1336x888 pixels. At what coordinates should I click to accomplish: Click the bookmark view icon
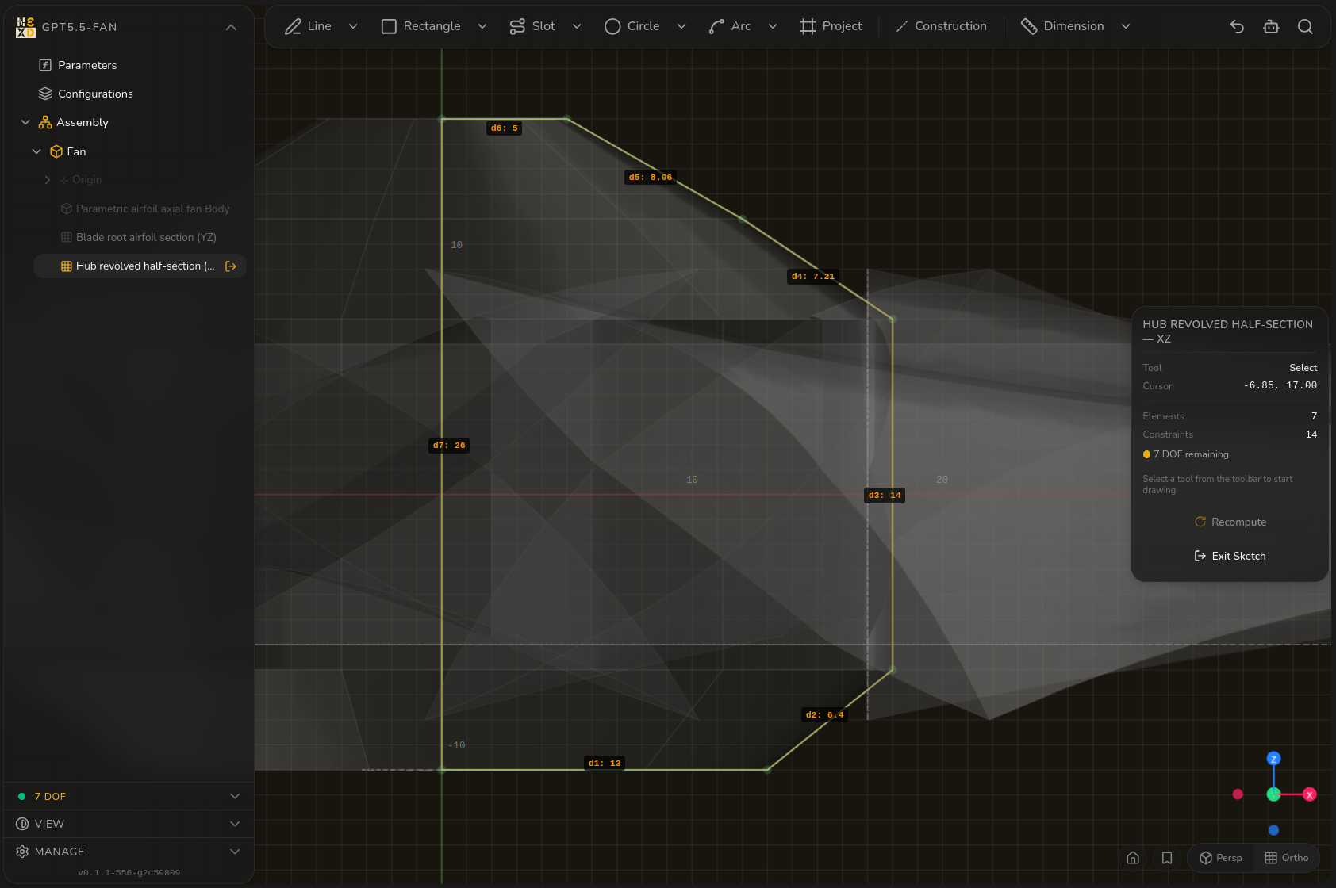pyautogui.click(x=1167, y=858)
